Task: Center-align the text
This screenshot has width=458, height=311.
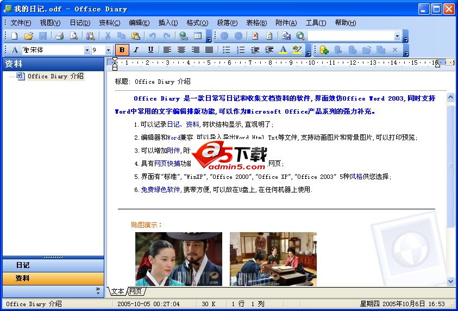Action: [181, 50]
